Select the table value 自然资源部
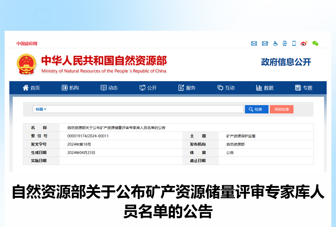This screenshot has height=227, width=336. (x=236, y=144)
